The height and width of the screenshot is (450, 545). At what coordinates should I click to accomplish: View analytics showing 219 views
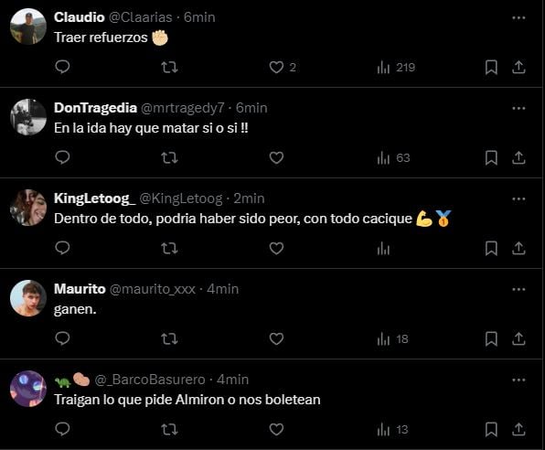tap(396, 67)
